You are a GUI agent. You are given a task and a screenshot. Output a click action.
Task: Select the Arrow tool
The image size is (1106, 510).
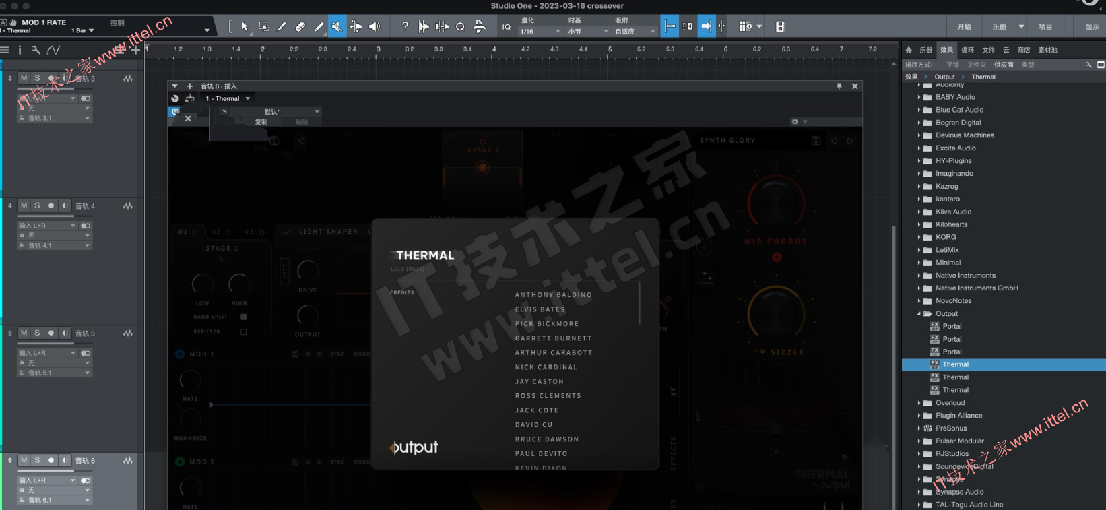pos(245,27)
